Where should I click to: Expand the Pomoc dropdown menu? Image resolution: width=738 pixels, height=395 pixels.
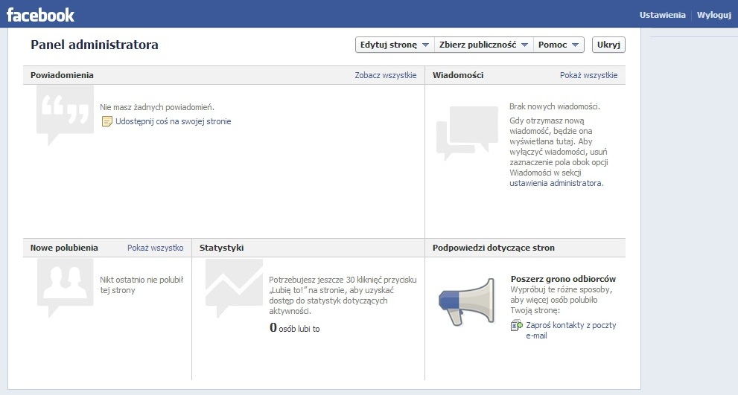[x=559, y=45]
